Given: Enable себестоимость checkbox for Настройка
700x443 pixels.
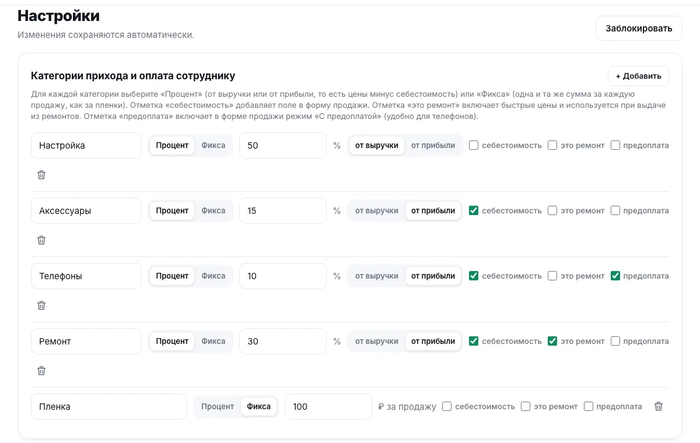Looking at the screenshot, I should (x=474, y=146).
